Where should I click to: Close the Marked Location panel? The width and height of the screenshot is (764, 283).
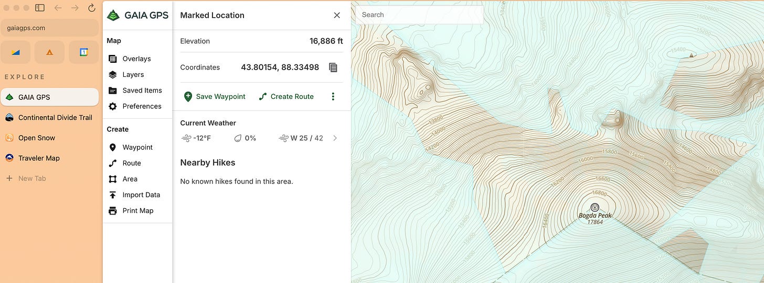click(x=337, y=15)
